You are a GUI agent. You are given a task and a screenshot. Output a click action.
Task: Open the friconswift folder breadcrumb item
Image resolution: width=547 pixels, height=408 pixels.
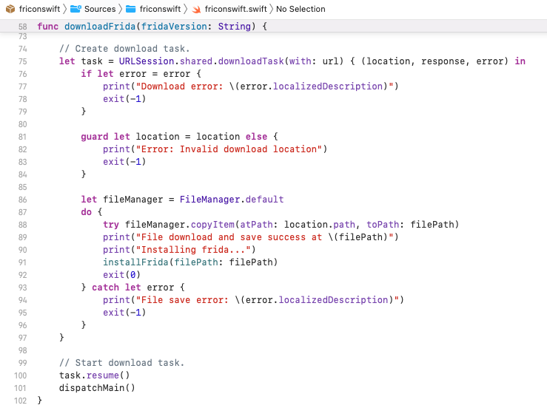point(160,9)
